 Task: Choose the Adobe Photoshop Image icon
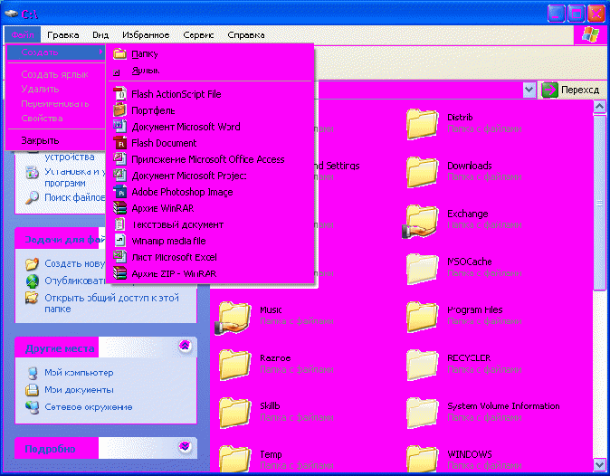coord(119,192)
